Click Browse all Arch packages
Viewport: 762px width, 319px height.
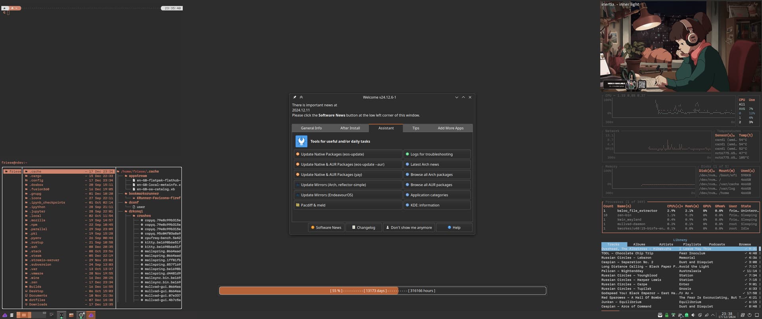437,175
